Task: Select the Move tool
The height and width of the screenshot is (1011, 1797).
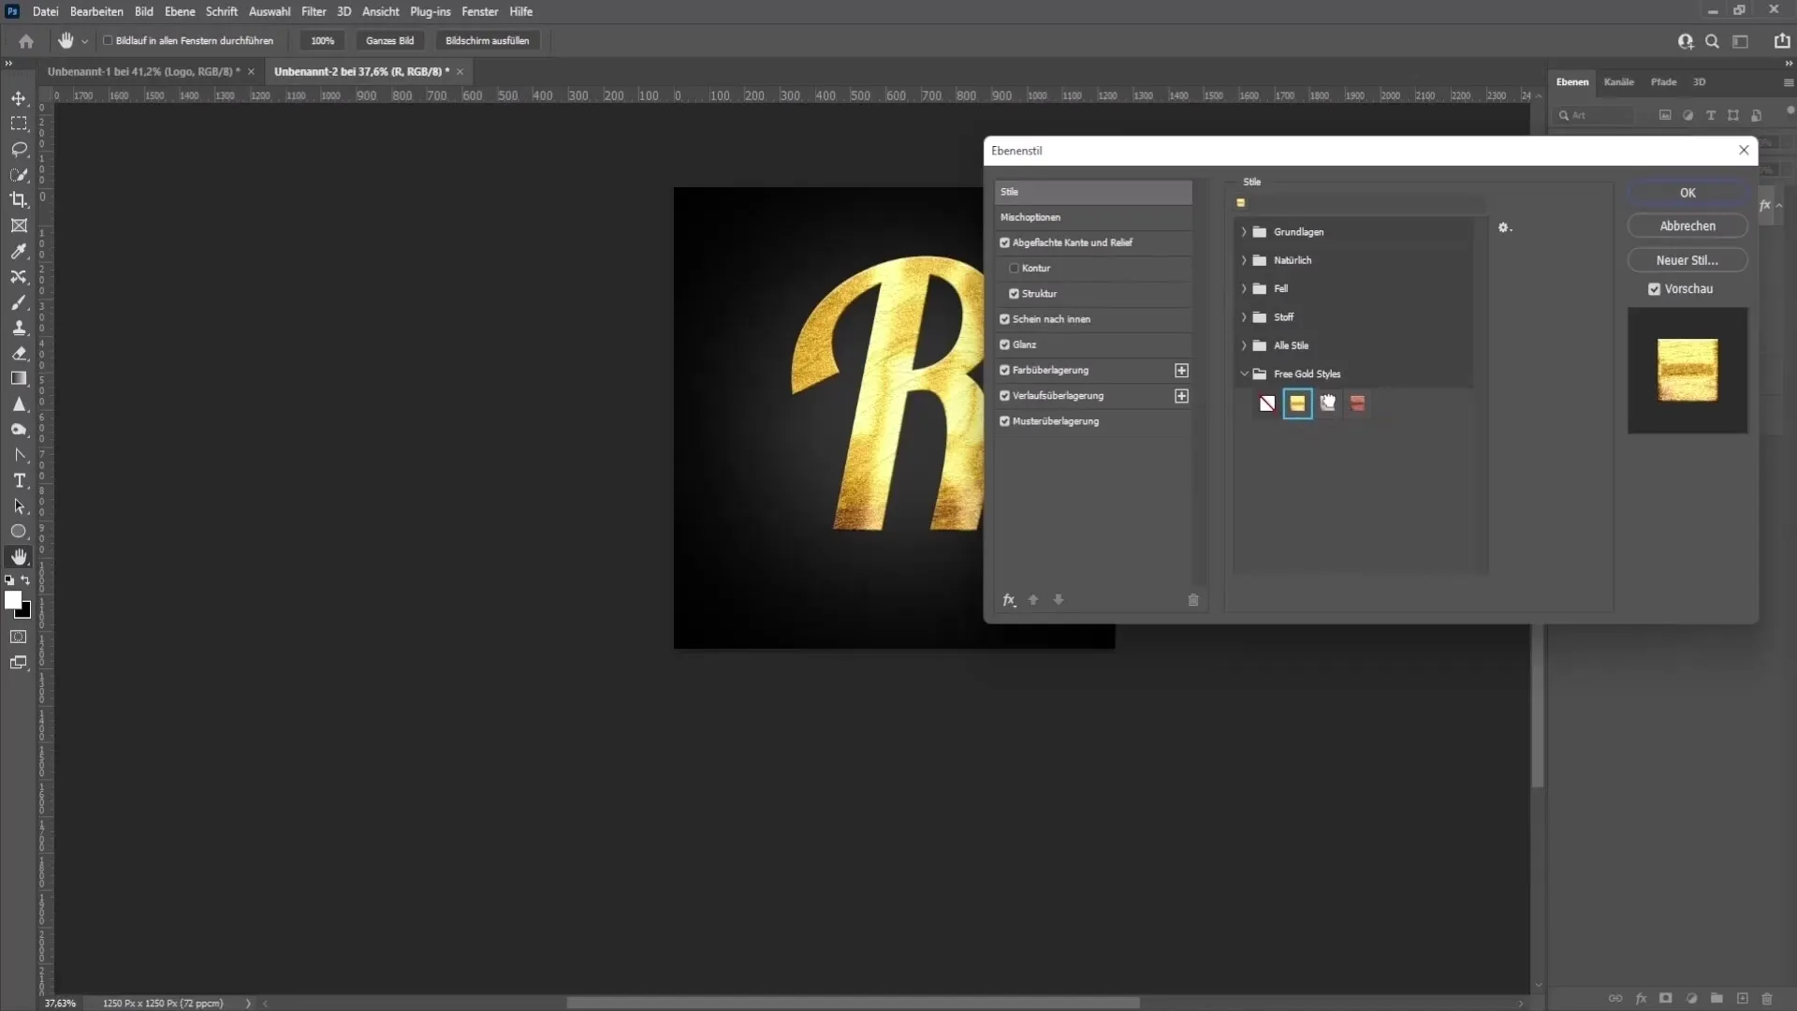Action: click(19, 98)
